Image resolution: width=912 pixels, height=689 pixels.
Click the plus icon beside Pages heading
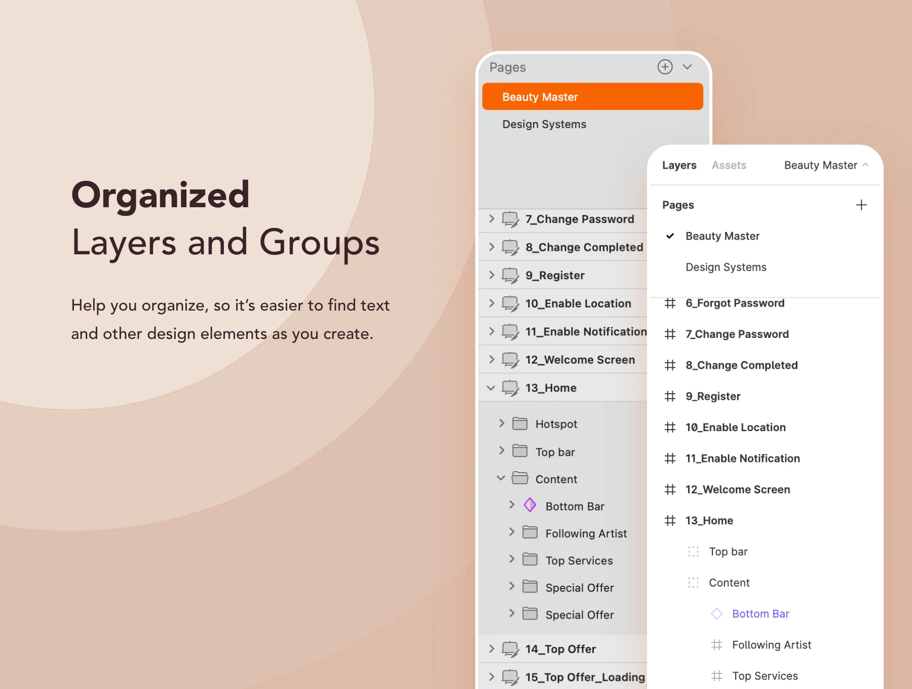861,205
